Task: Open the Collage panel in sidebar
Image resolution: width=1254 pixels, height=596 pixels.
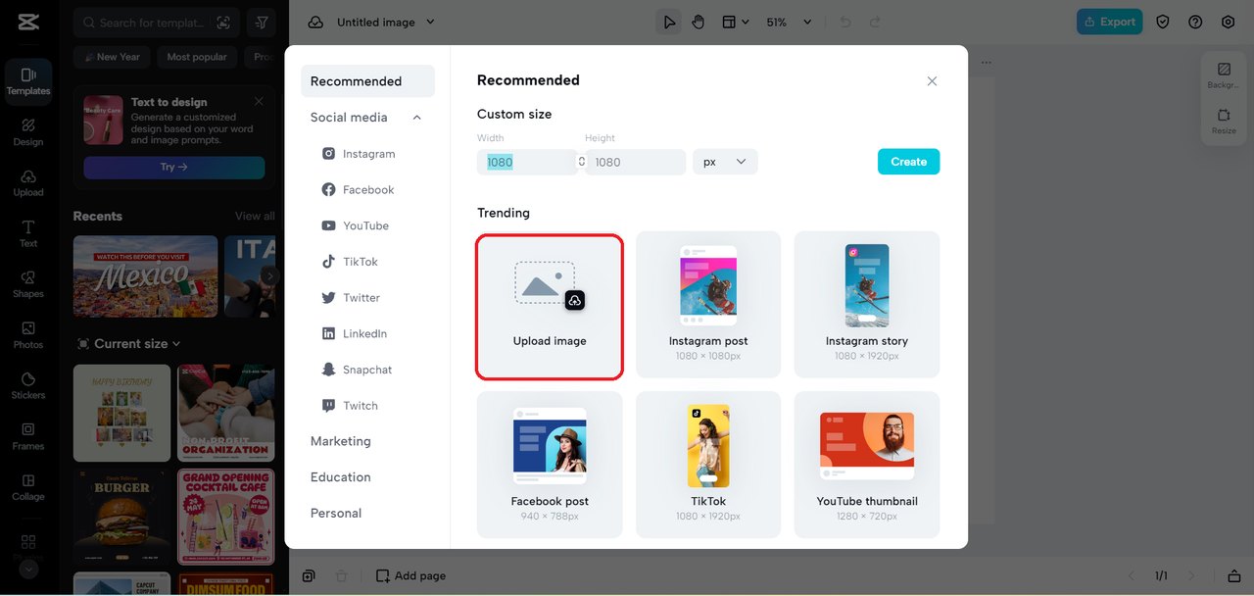Action: click(x=28, y=487)
